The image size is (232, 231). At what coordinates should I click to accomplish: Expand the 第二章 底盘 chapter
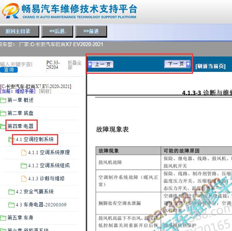[20, 113]
